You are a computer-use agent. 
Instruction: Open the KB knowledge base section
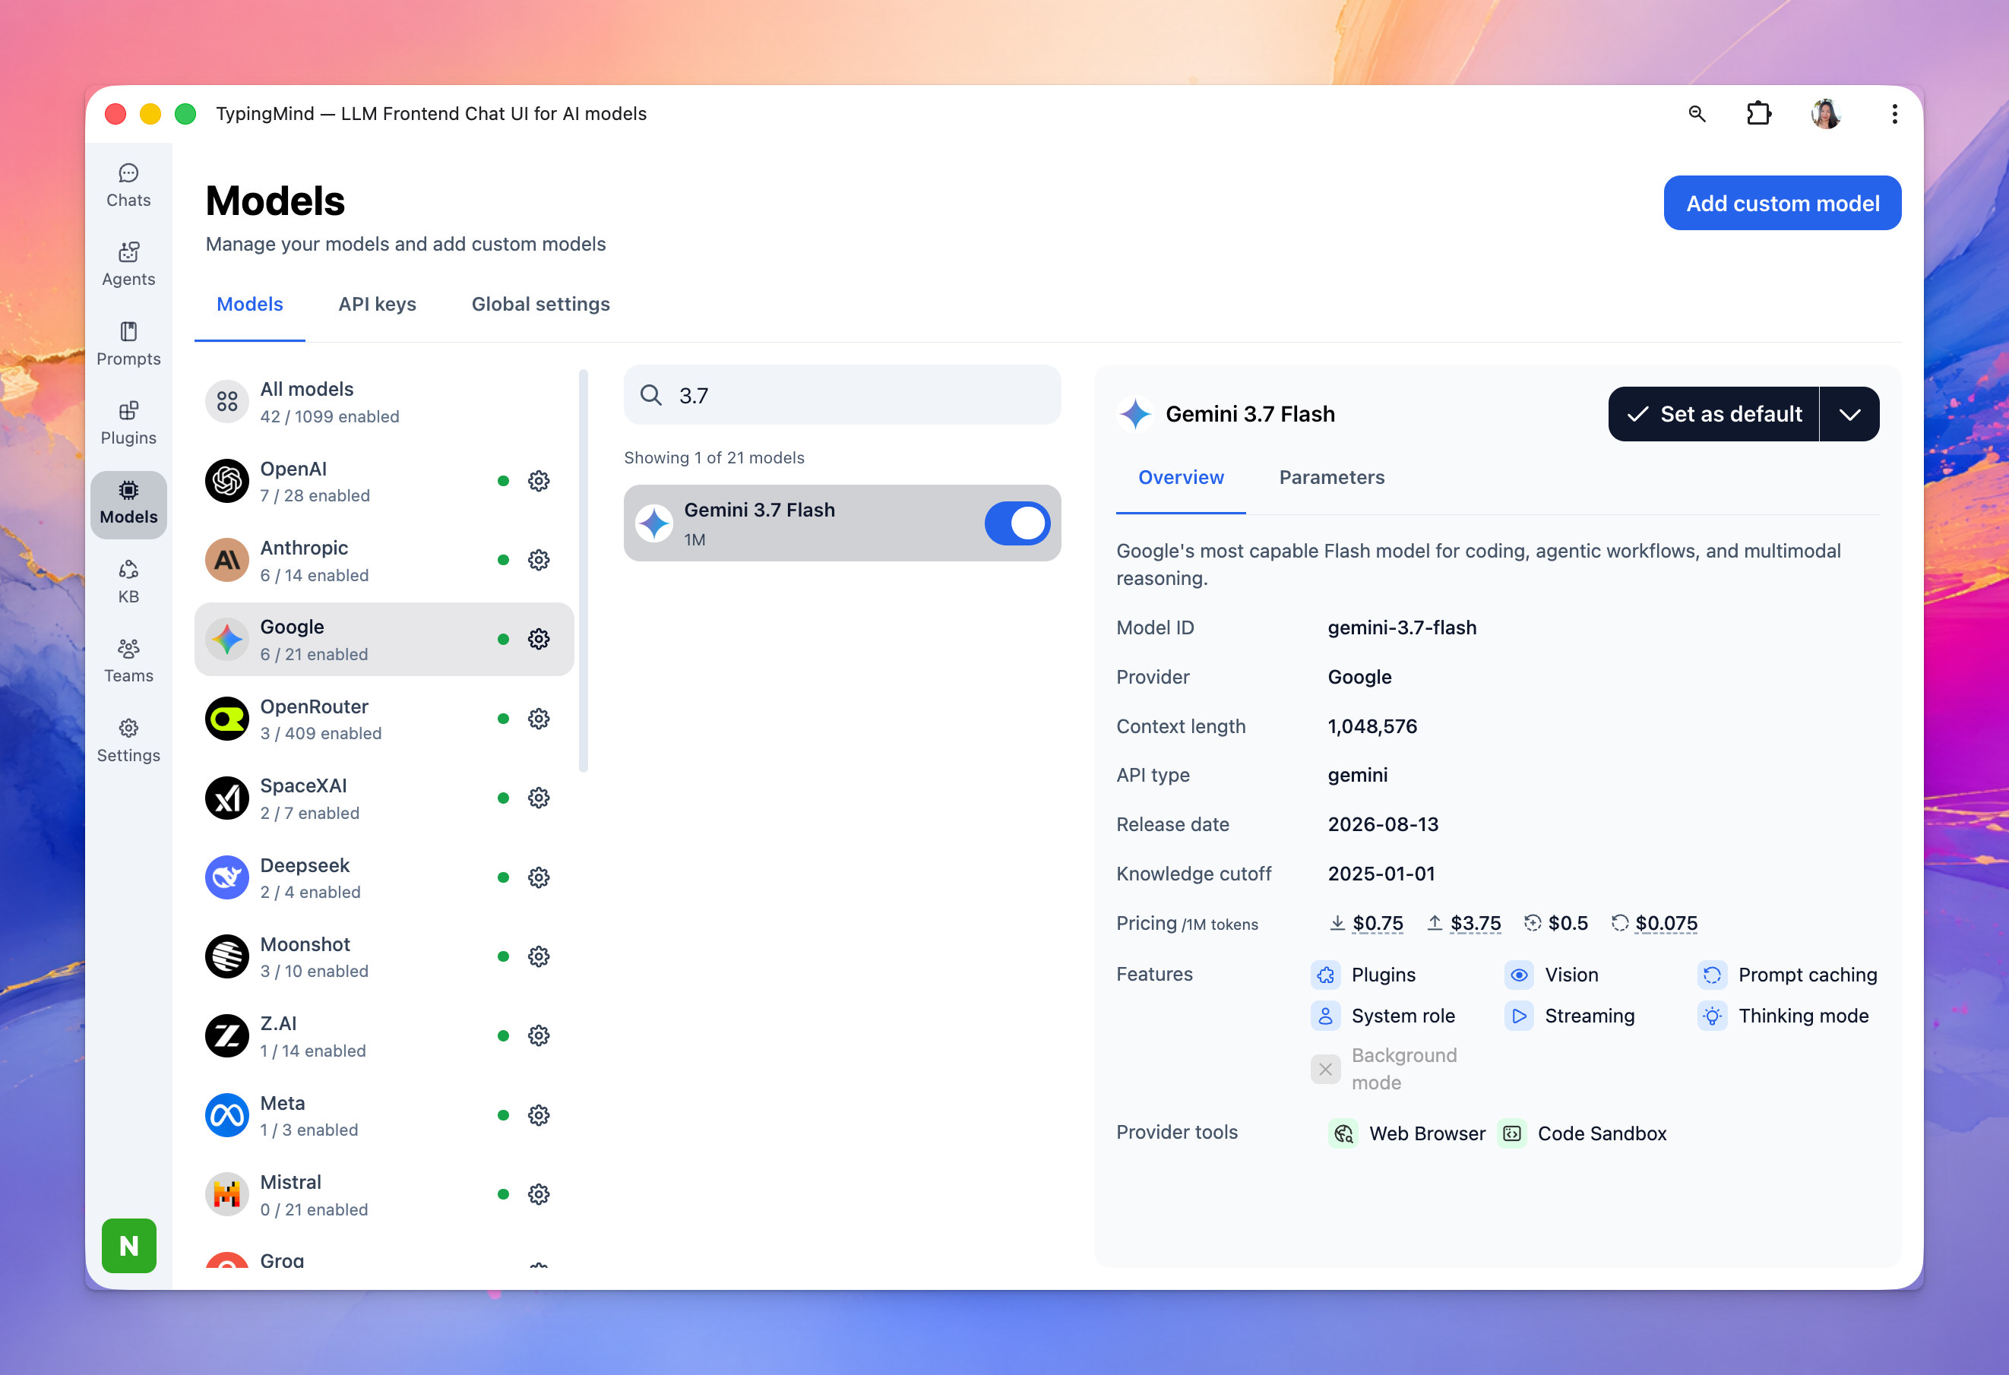pos(128,583)
